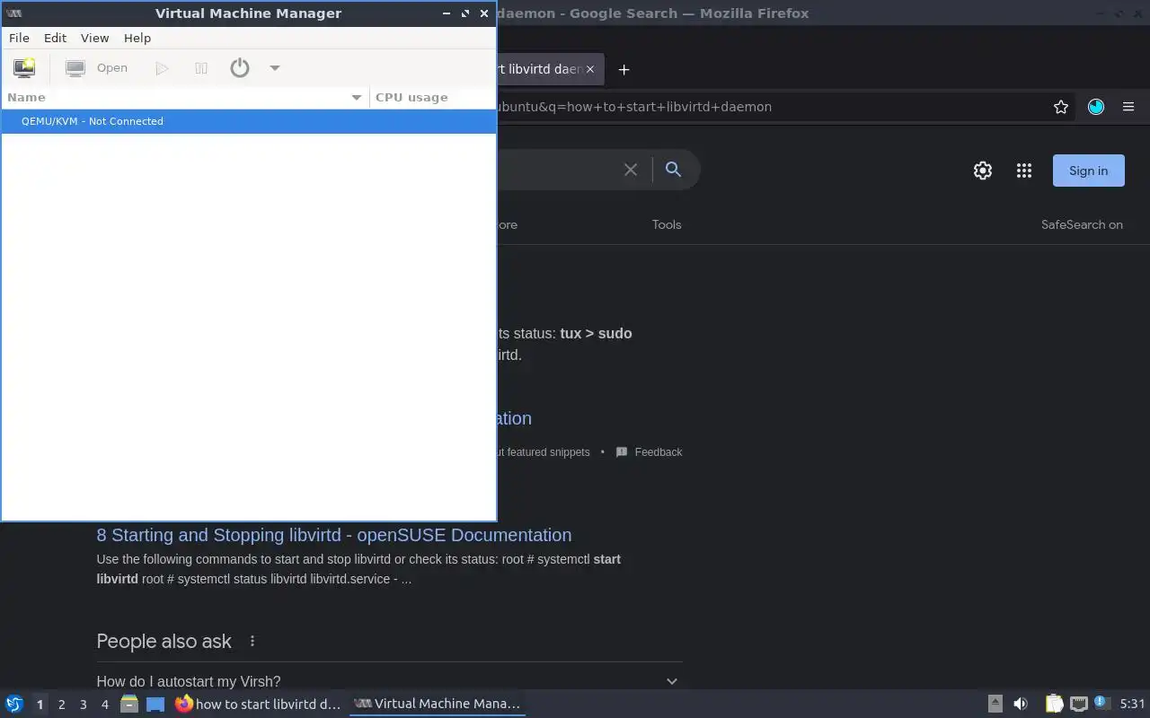Switch to workspace 1
The height and width of the screenshot is (718, 1150).
tap(40, 705)
